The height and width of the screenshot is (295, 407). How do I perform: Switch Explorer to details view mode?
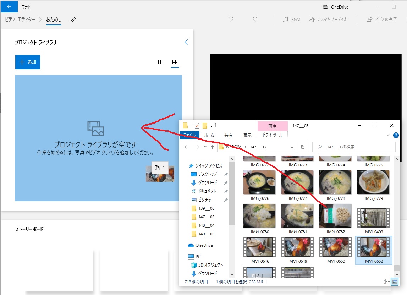click(x=387, y=282)
